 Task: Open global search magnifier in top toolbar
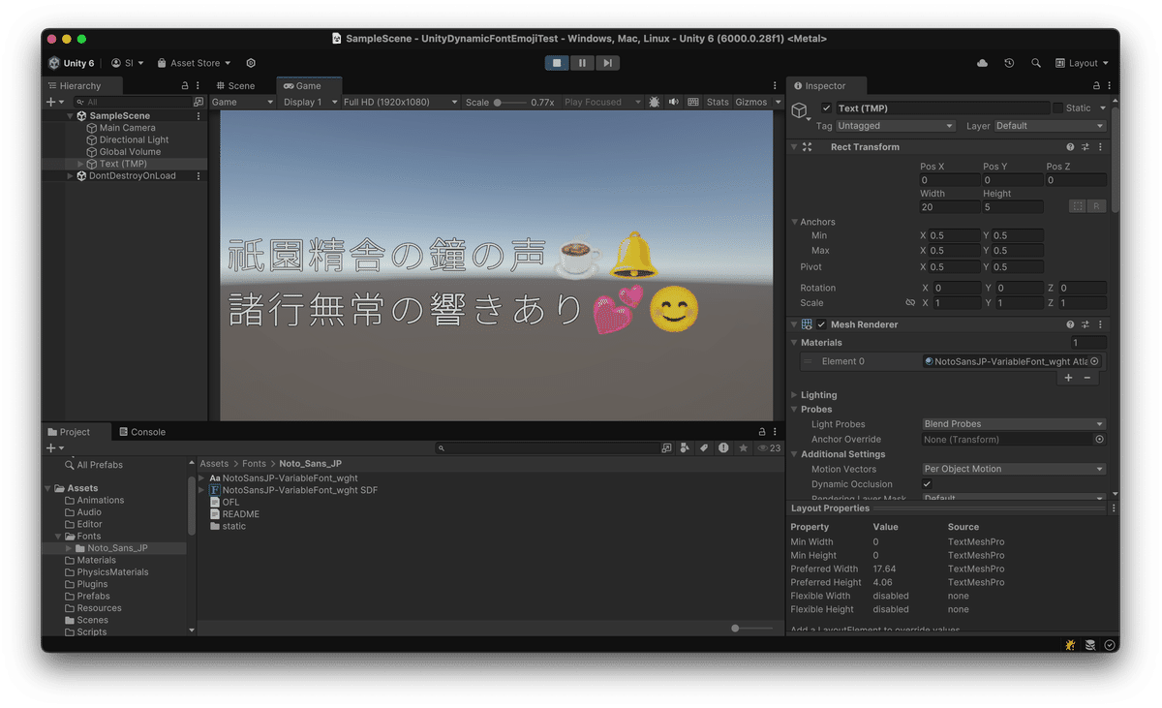pyautogui.click(x=1036, y=63)
